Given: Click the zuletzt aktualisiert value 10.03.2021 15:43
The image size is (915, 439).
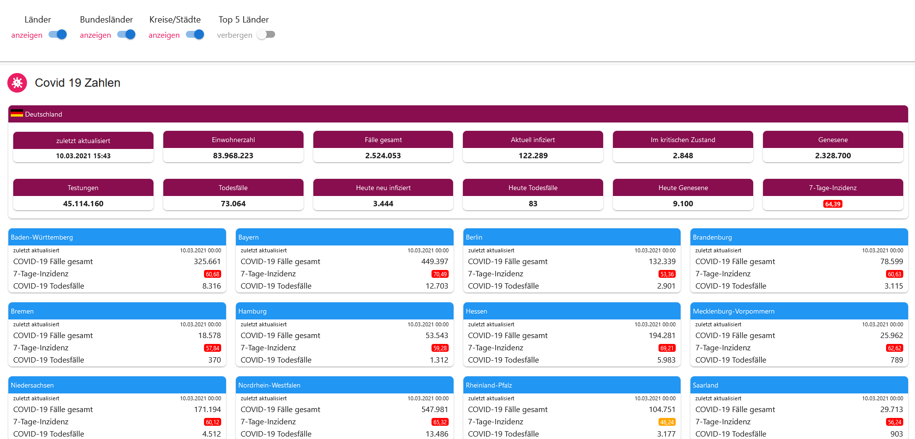Looking at the screenshot, I should [83, 156].
